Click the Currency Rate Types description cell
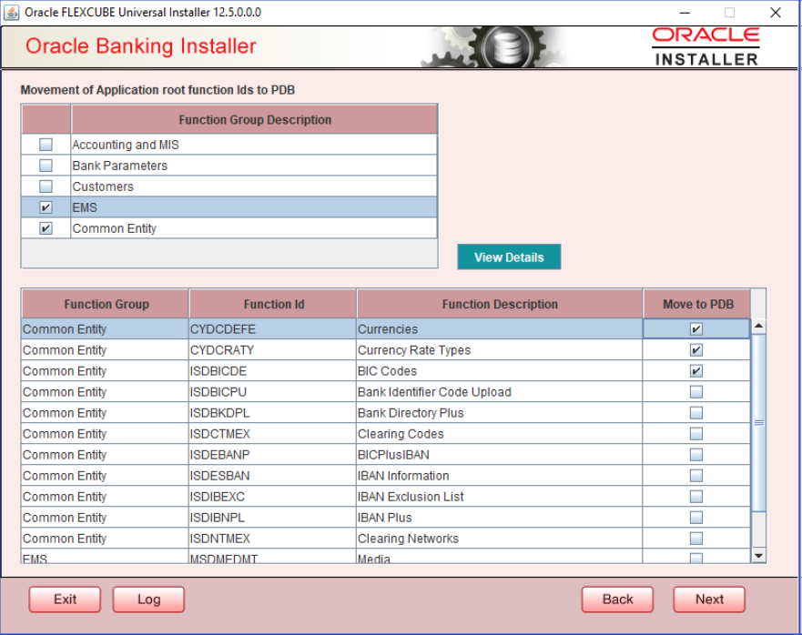802x635 pixels. tap(499, 350)
